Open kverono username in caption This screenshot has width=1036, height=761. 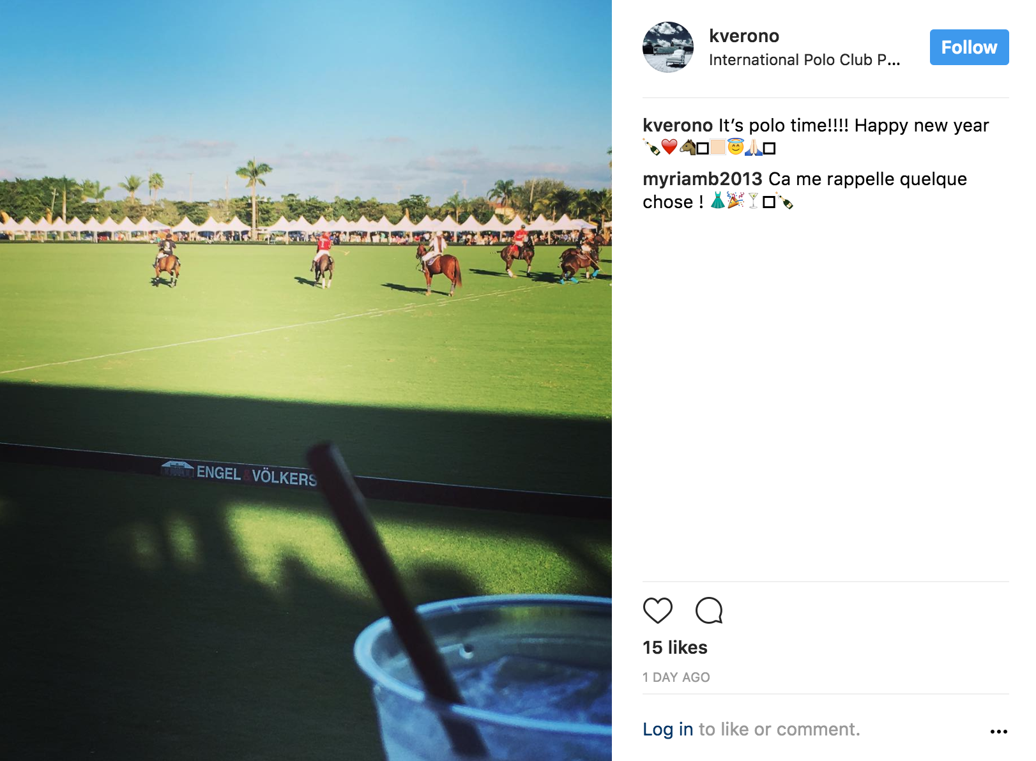point(678,125)
